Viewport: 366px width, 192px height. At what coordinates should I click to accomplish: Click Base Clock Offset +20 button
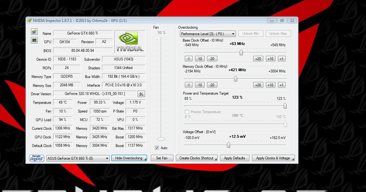coord(258,59)
